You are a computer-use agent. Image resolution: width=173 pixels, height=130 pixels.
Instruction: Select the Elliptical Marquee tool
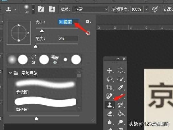coord(120,70)
